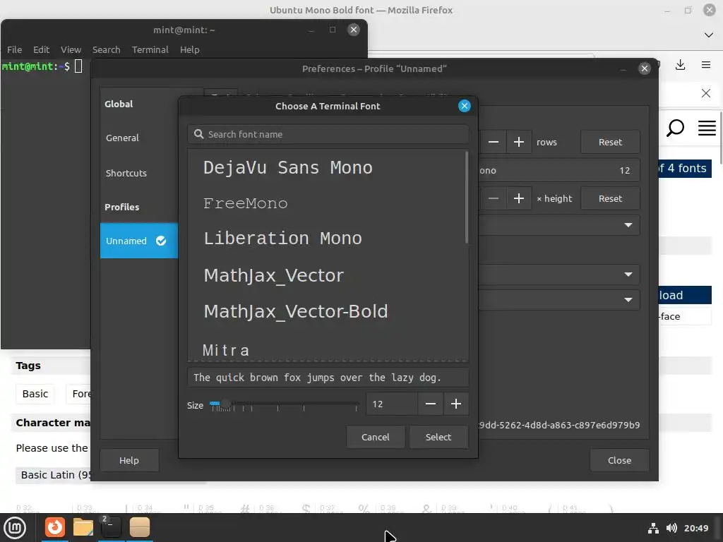Image resolution: width=723 pixels, height=542 pixels.
Task: Click the Basic tag on web page
Action: click(x=35, y=394)
